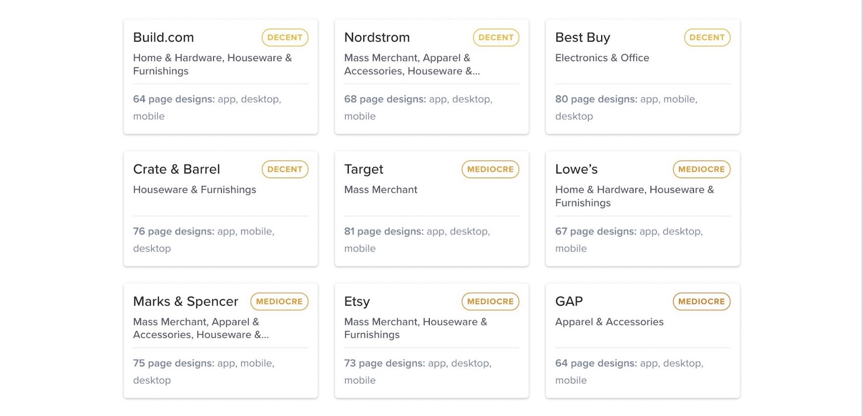Screen dimensions: 863x416
Task: Click "Houseware & Furnishings" under Crate & Barrel
Action: 194,190
